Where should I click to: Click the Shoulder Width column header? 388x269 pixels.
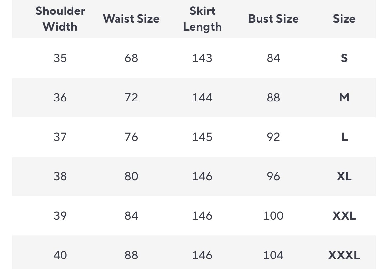60,19
